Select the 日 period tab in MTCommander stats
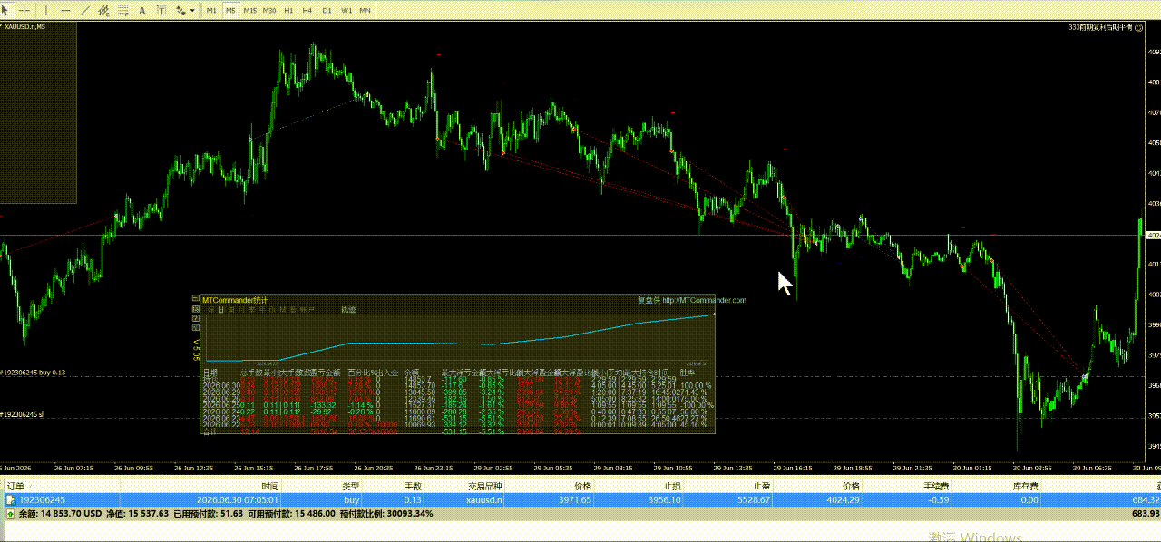The width and height of the screenshot is (1161, 542). (x=221, y=310)
